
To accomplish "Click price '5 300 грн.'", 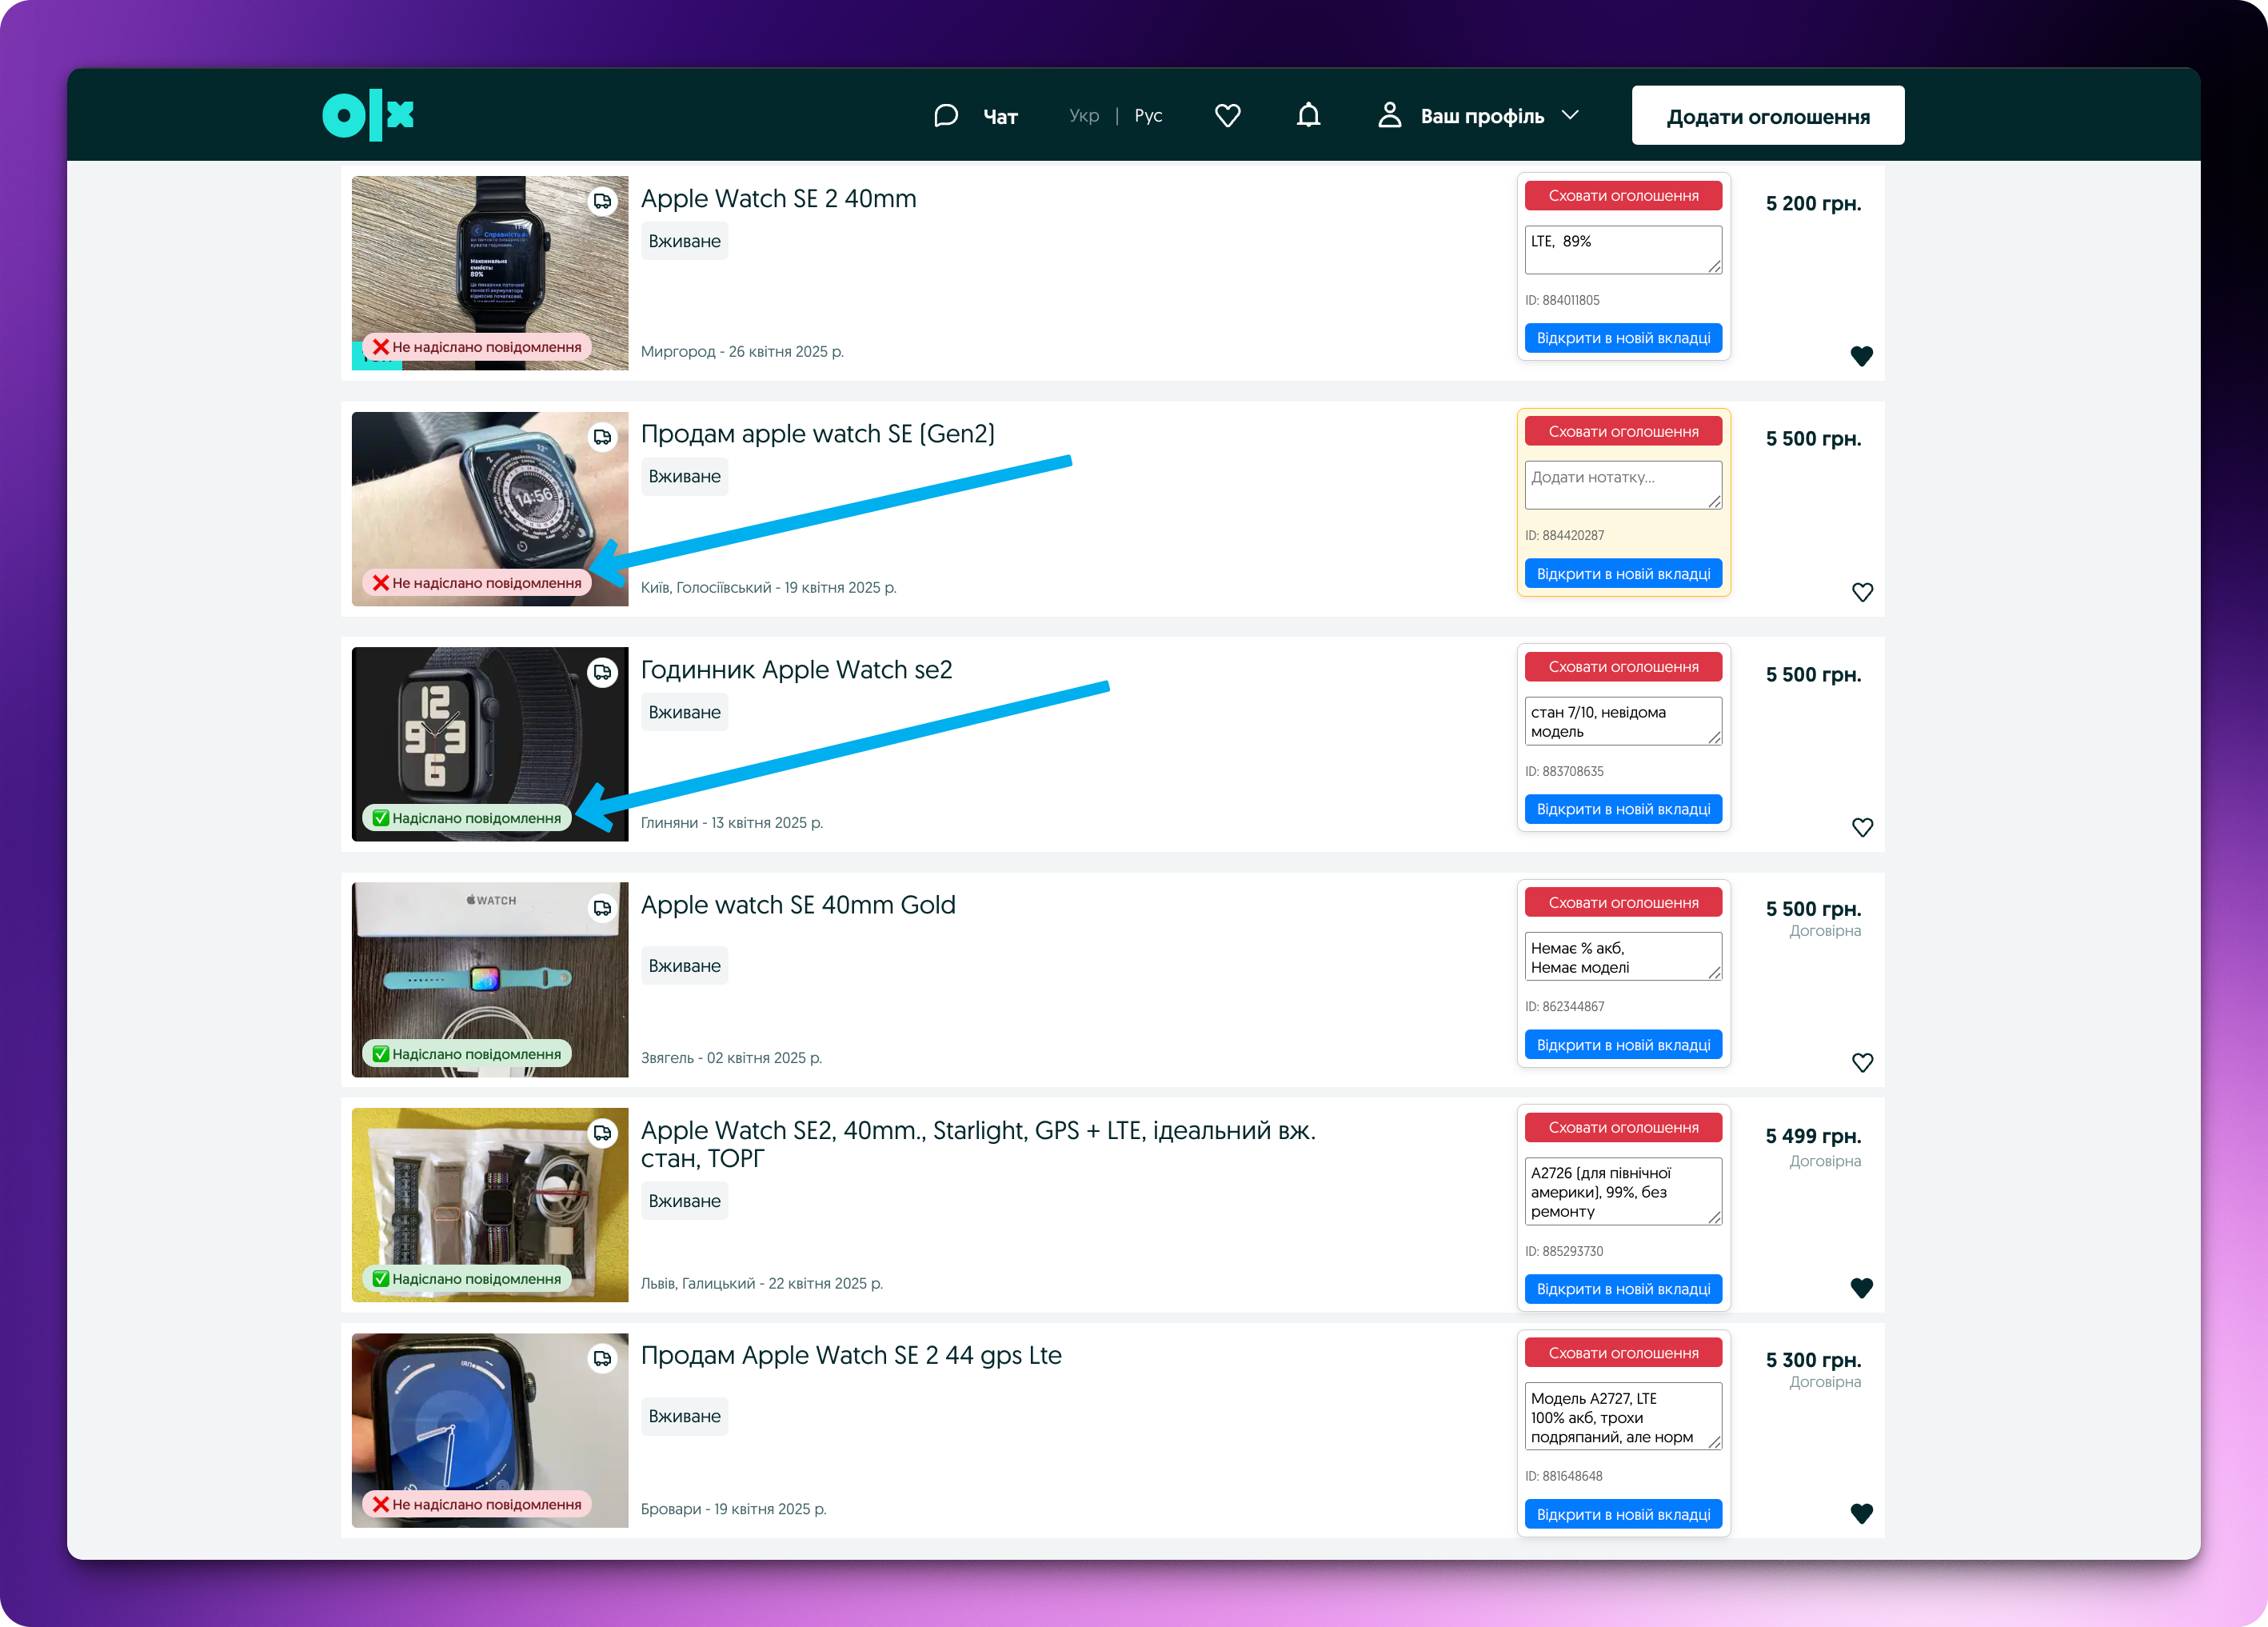I will 1813,1360.
